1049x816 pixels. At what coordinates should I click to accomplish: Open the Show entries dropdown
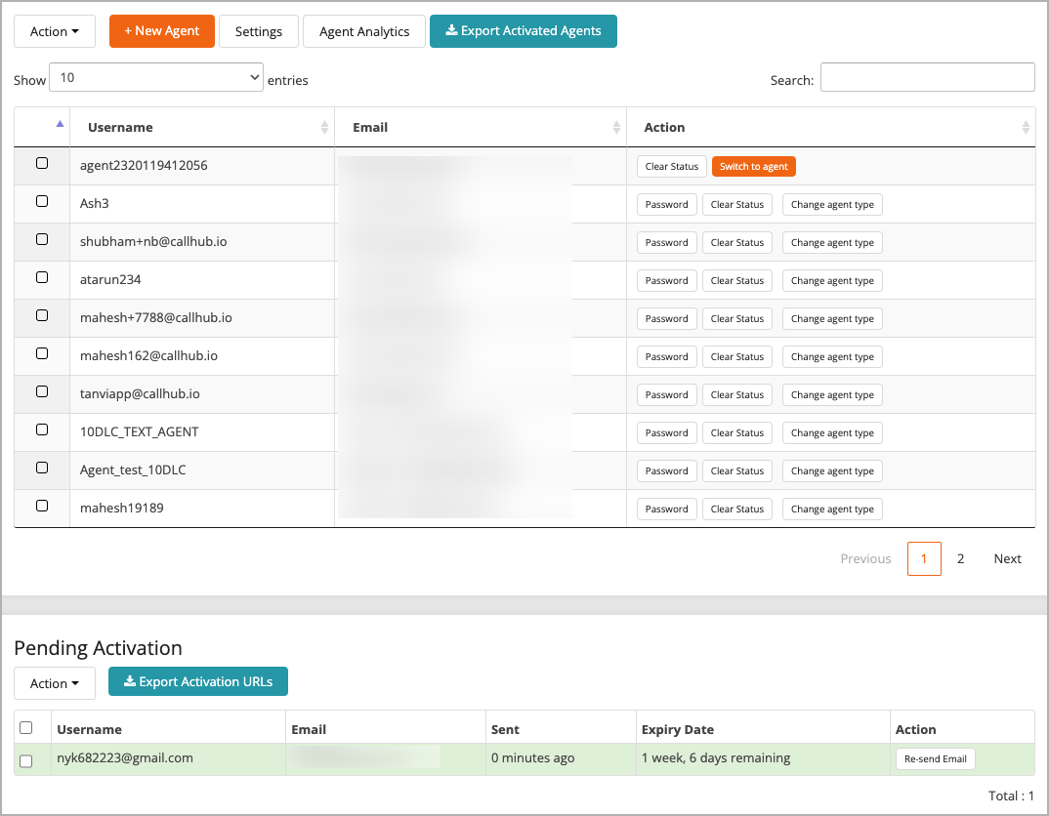[x=156, y=76]
